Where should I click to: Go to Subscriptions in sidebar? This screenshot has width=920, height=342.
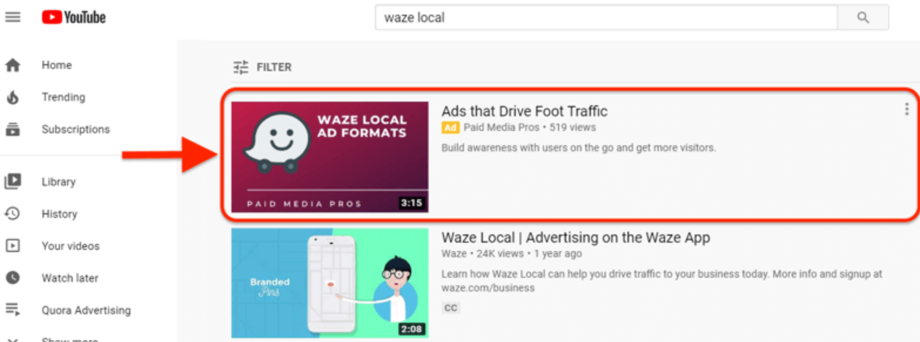point(76,129)
